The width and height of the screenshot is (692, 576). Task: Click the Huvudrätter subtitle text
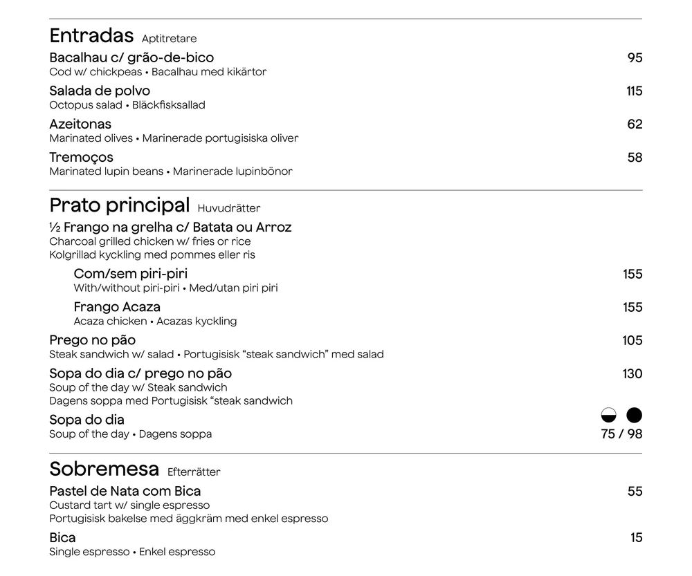coord(229,208)
